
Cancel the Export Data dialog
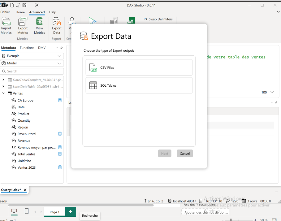point(185,154)
